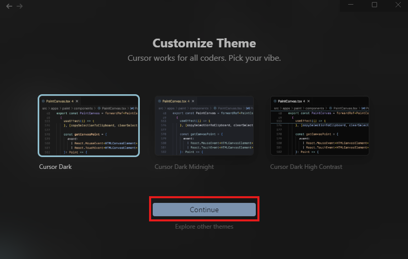The width and height of the screenshot is (408, 259).
Task: Click the forward arrow icon
Action: [20, 6]
